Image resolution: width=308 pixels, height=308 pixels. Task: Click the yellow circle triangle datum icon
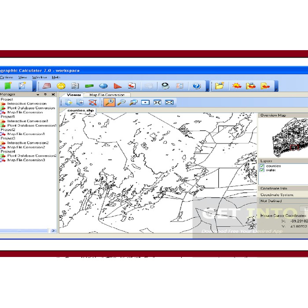[x=61, y=86]
